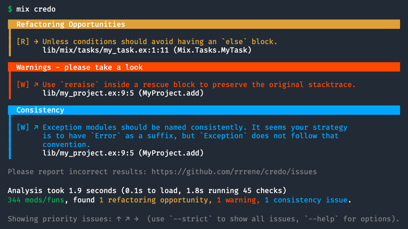
Task: Click the "mix credo" command text
Action: pyautogui.click(x=36, y=9)
